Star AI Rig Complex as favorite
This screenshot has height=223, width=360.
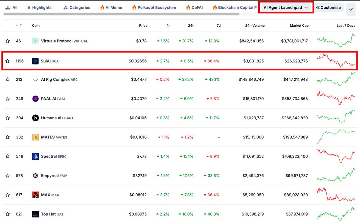pos(7,80)
